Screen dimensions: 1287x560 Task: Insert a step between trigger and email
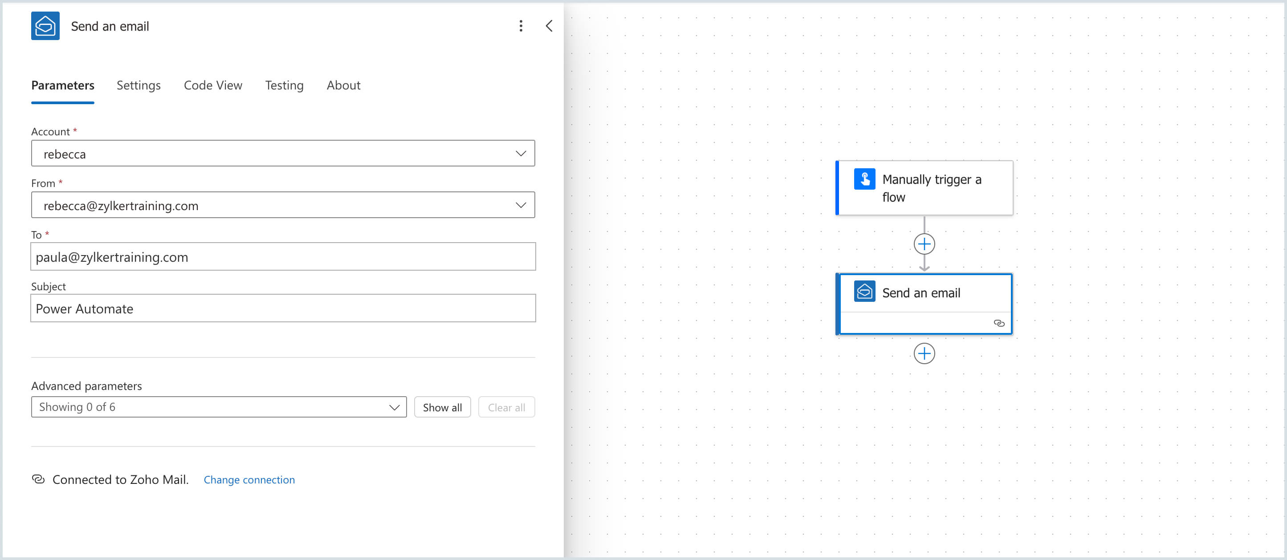[924, 244]
